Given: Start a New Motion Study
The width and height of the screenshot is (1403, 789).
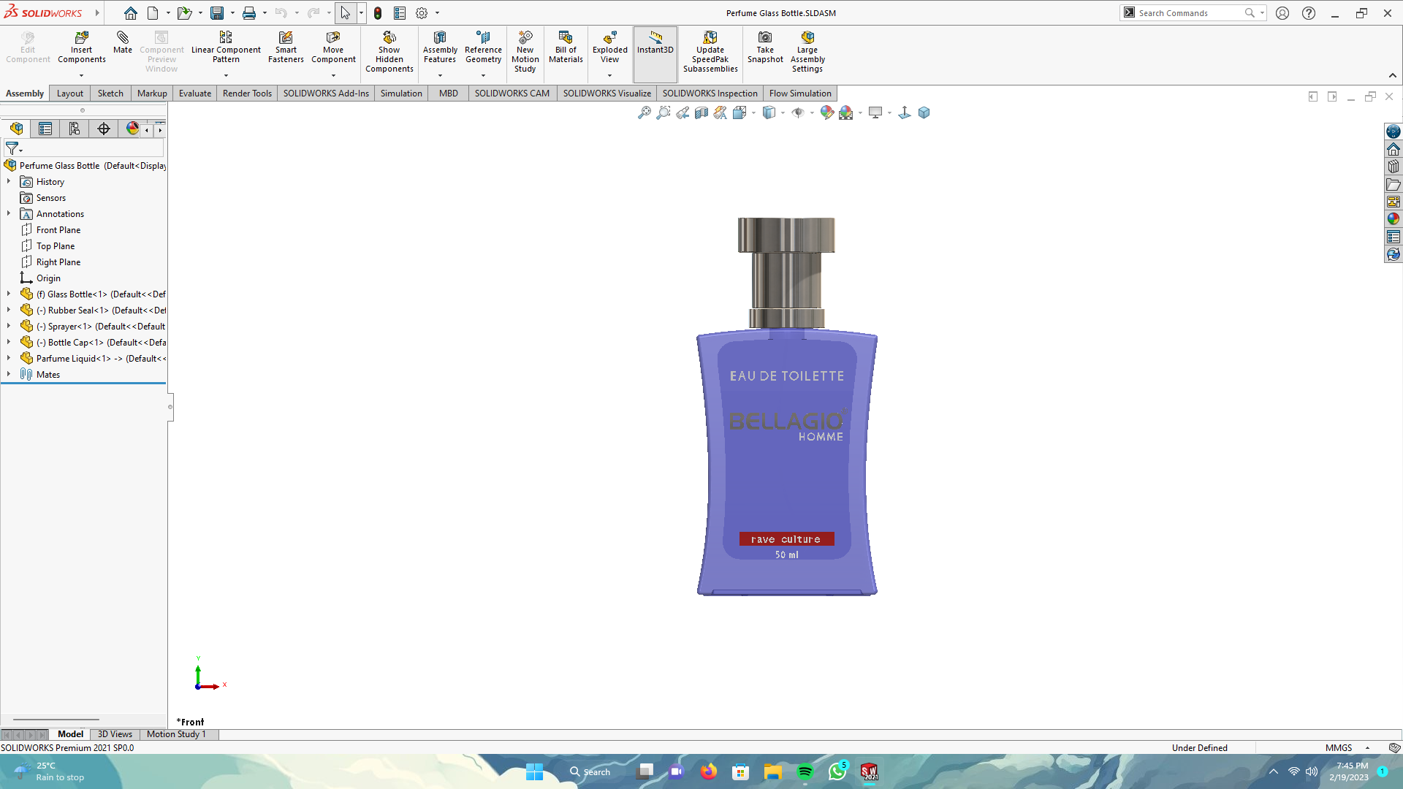Looking at the screenshot, I should tap(525, 51).
